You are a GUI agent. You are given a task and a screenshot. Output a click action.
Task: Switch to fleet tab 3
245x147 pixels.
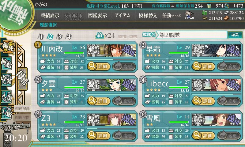pos(59,36)
